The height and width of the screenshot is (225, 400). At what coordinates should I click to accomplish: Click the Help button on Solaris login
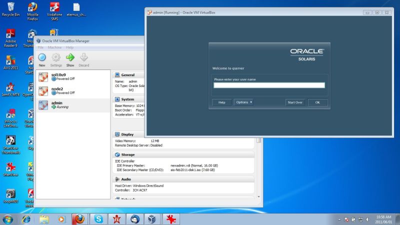[222, 102]
